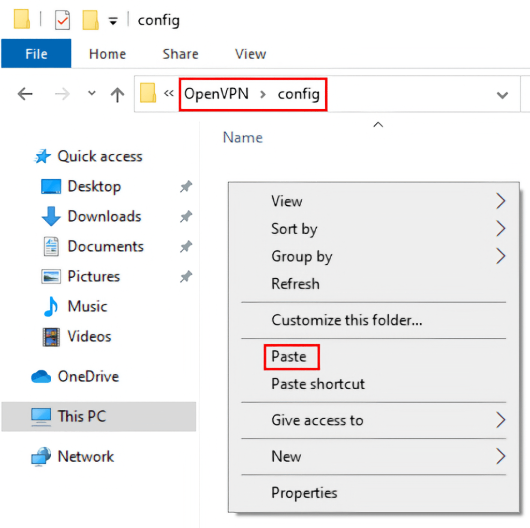Switch to the View ribbon tab
This screenshot has width=530, height=528.
(251, 54)
